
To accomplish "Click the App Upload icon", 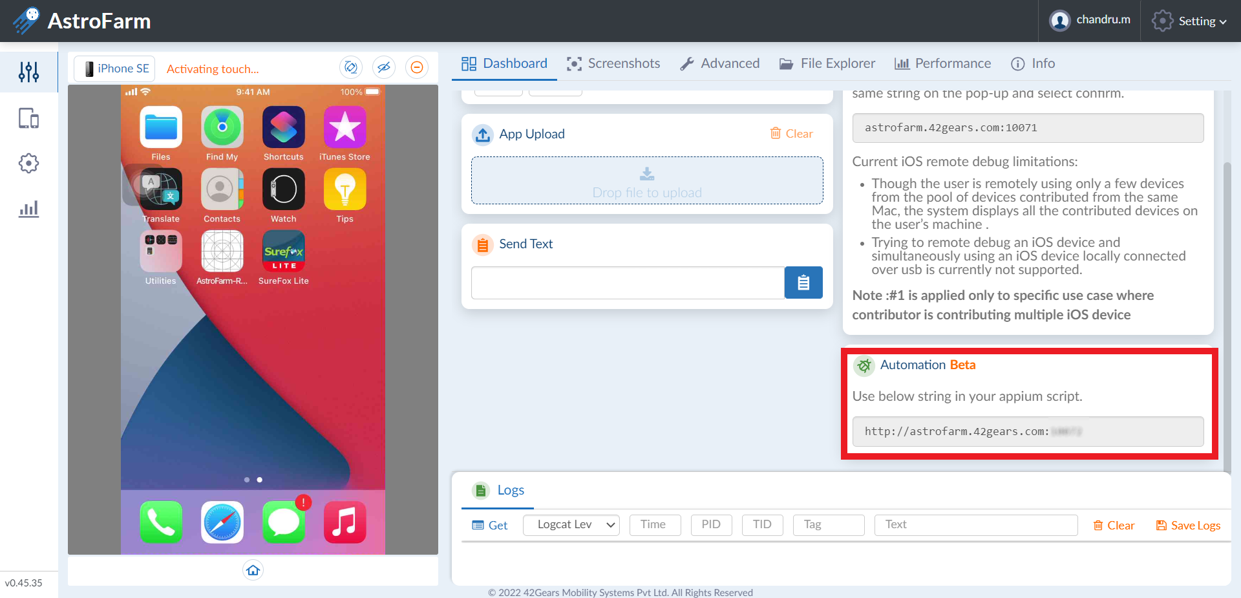I will [483, 134].
